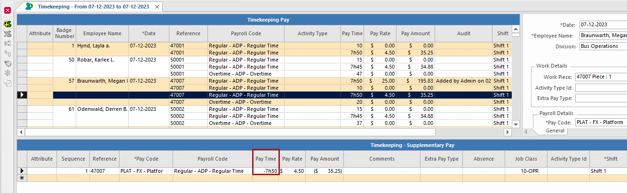Click the row selector arrow of Supplementary Pay row
The image size is (627, 193).
tap(22, 171)
